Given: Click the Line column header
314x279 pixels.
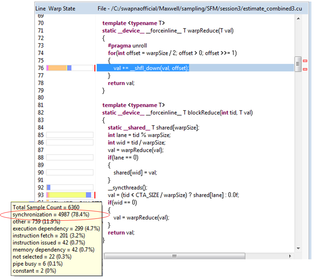Looking at the screenshot, I should coord(41,9).
